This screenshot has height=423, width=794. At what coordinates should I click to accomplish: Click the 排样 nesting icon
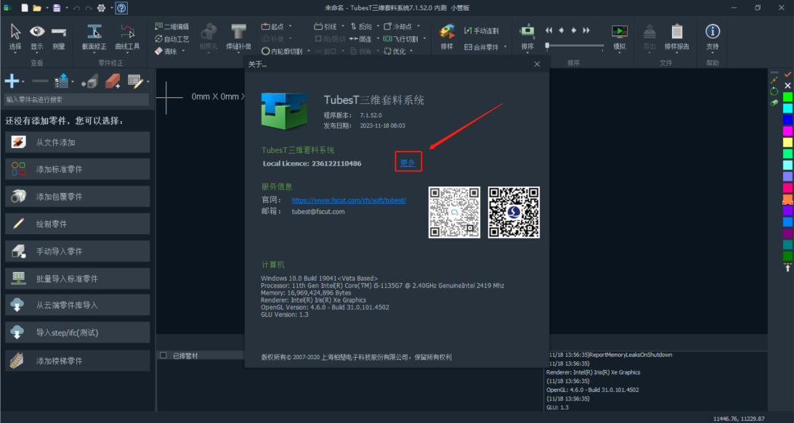447,36
